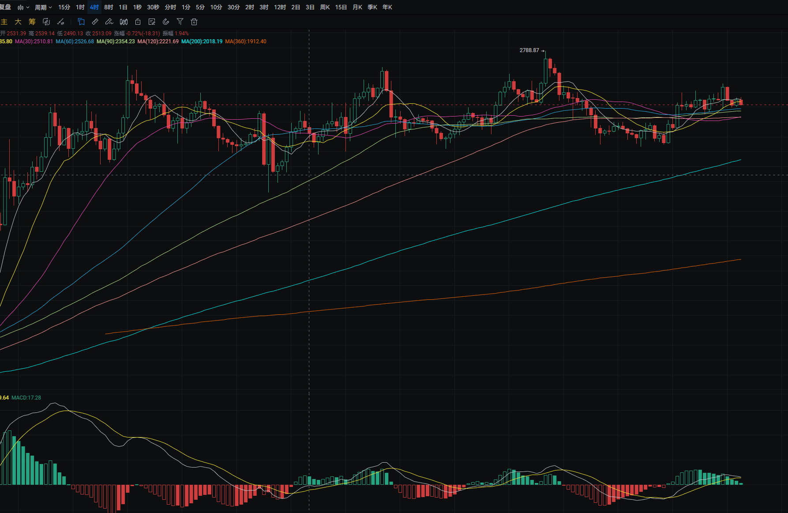Click the magnet attach icon

166,22
